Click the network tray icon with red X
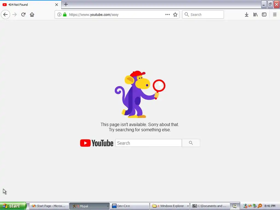280x210 pixels. pos(245,206)
